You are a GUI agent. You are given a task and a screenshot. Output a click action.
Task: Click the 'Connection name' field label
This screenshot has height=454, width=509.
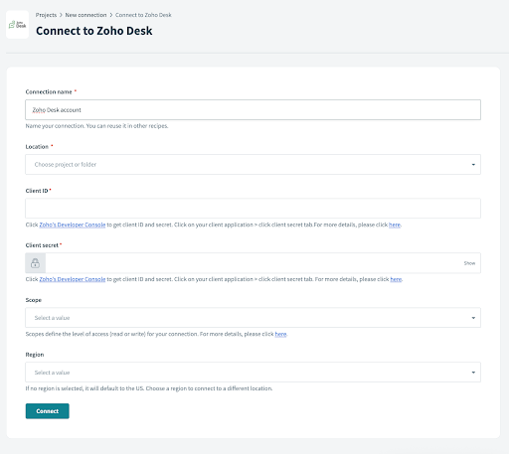pyautogui.click(x=49, y=91)
